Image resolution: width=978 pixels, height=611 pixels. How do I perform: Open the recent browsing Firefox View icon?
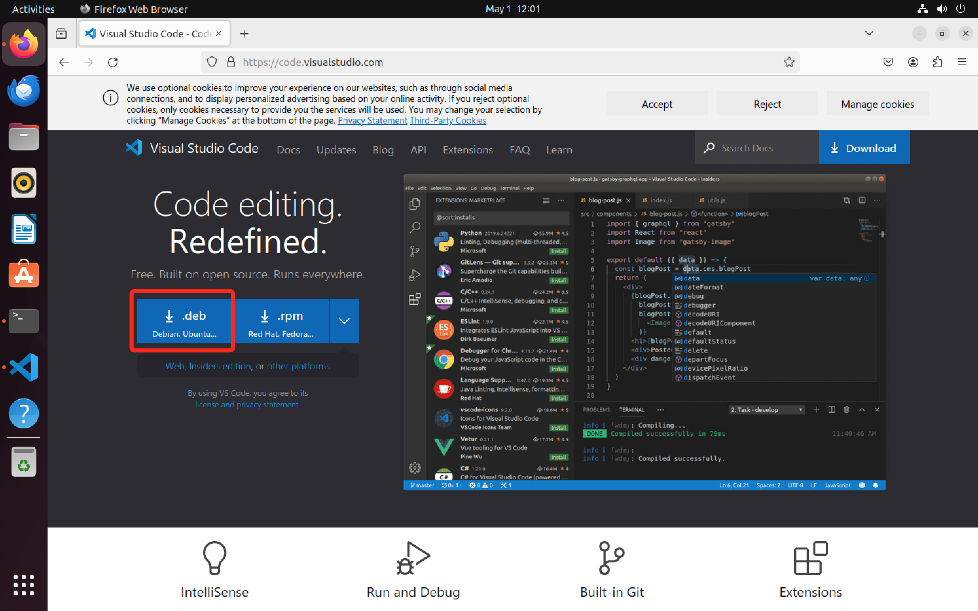click(x=61, y=34)
